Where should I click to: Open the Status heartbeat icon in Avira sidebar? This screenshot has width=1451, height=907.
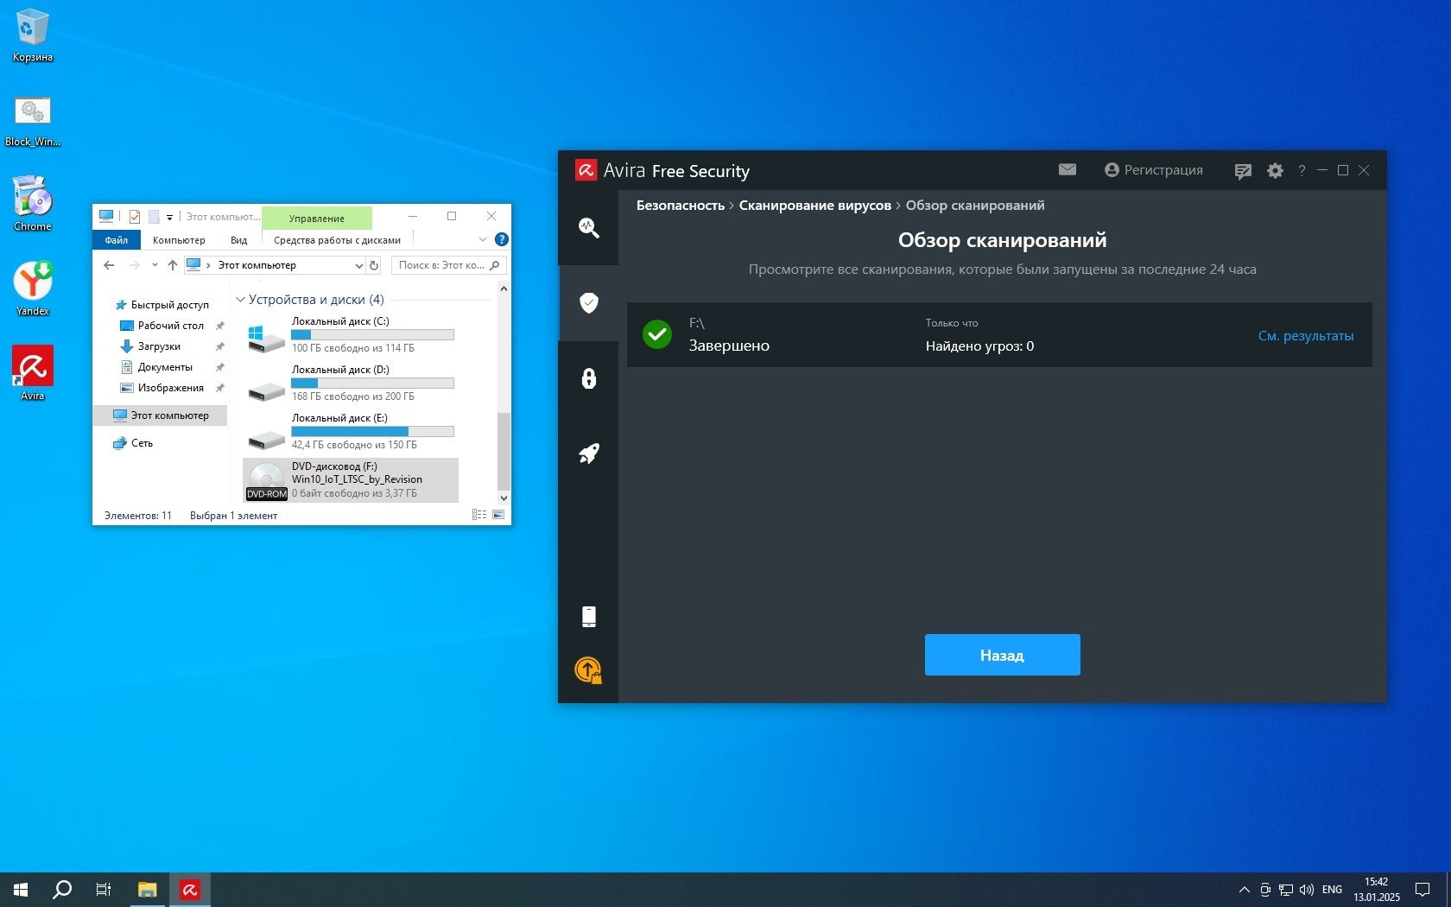(588, 227)
